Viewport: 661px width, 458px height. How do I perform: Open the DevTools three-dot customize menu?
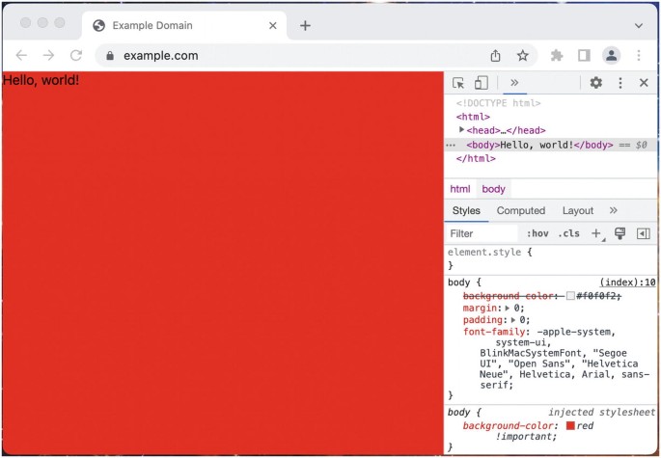[x=620, y=84]
